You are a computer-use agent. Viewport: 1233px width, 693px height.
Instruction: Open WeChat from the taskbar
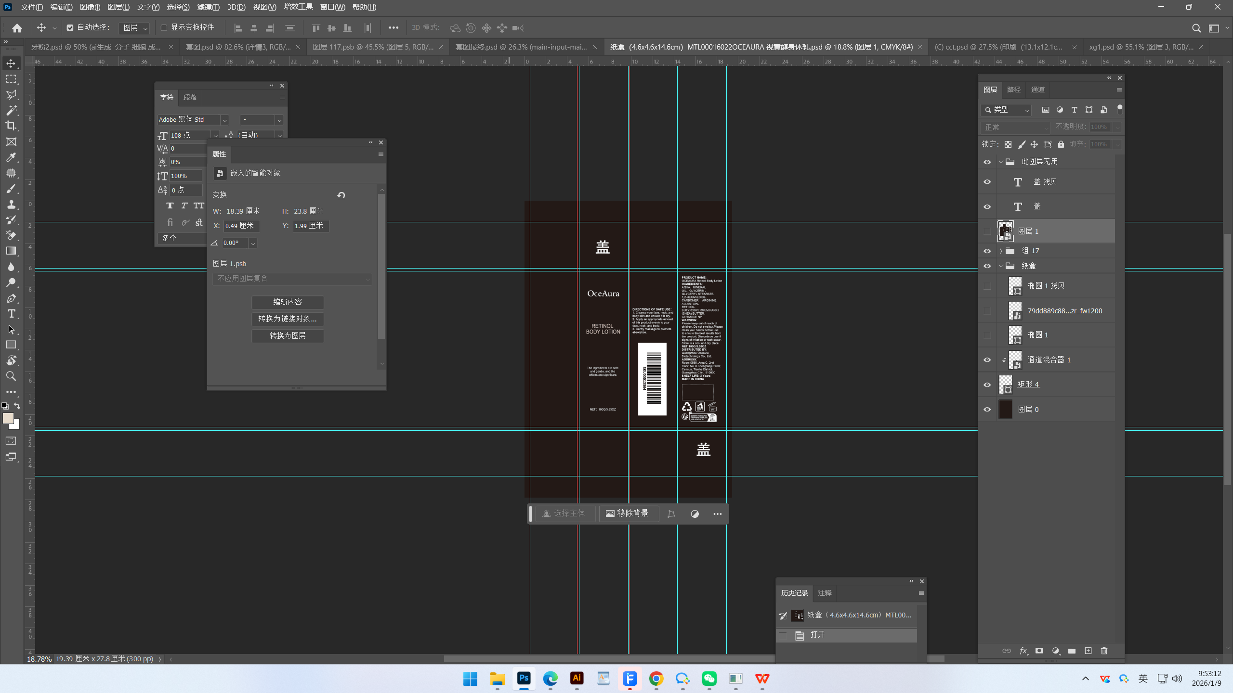click(709, 679)
